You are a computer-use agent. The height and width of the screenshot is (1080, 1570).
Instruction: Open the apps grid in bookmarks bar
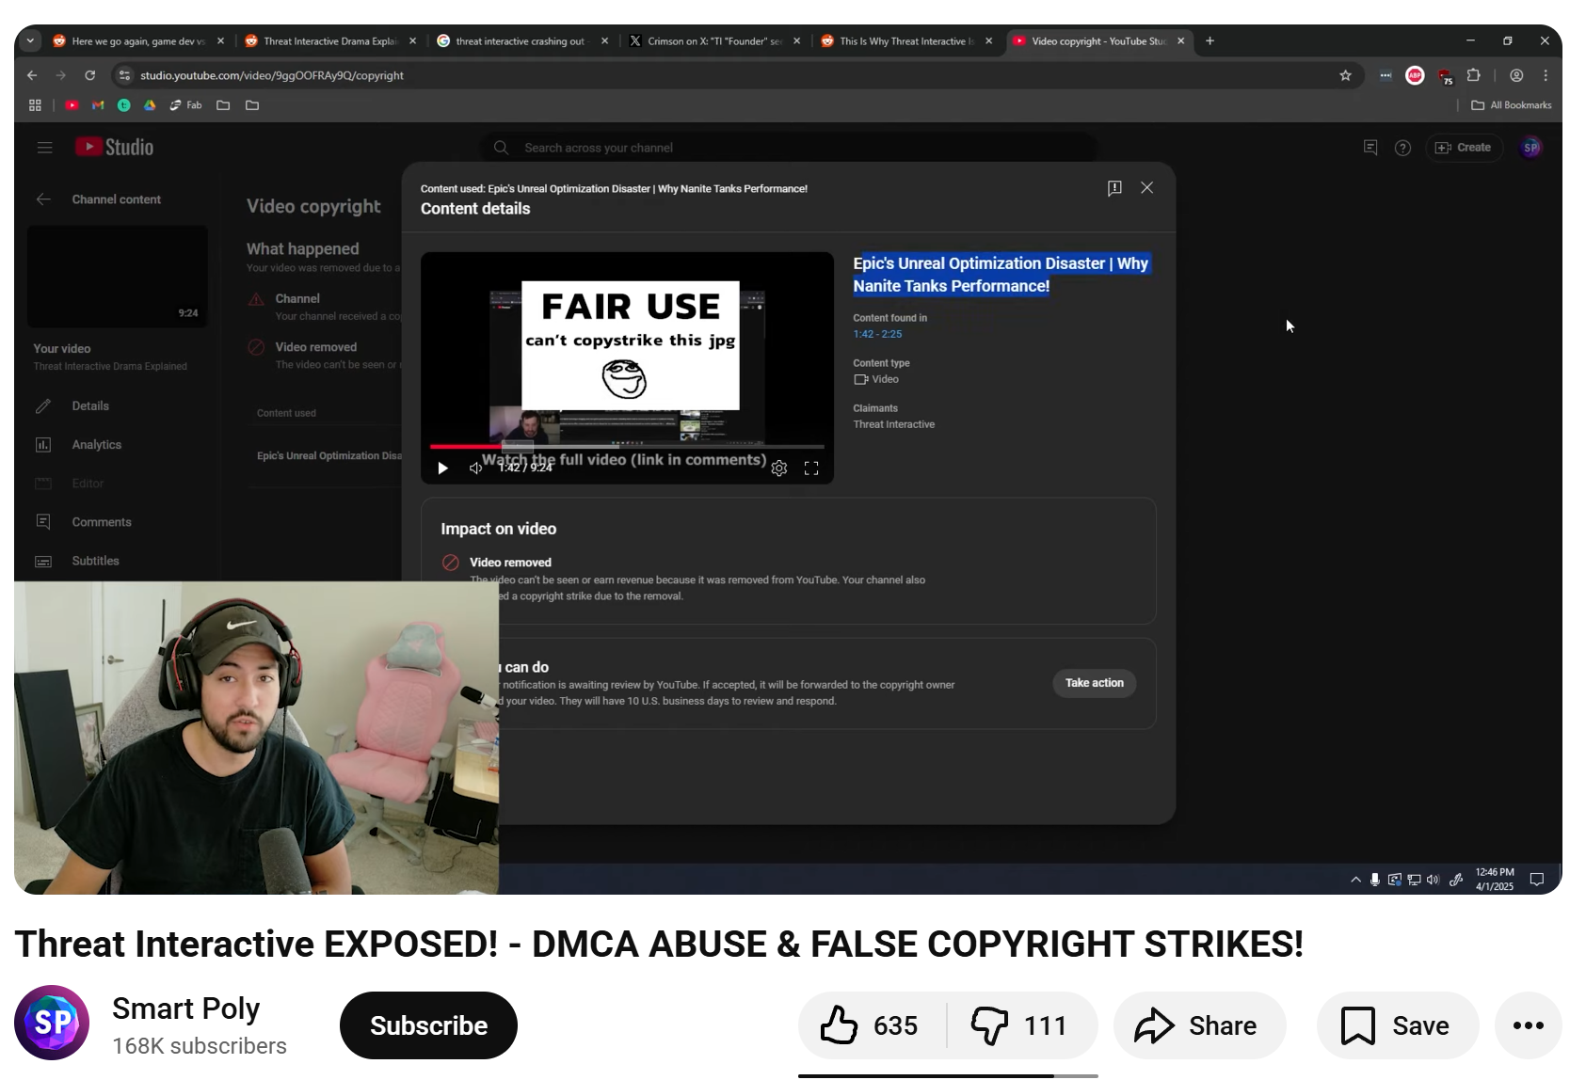35,105
